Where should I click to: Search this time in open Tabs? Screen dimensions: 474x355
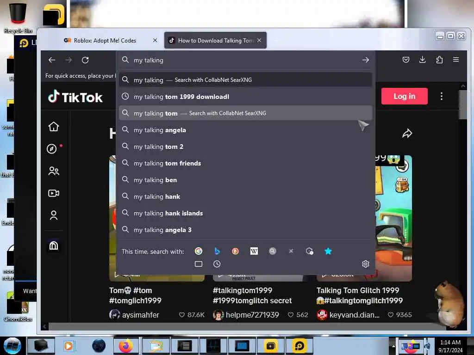click(199, 264)
